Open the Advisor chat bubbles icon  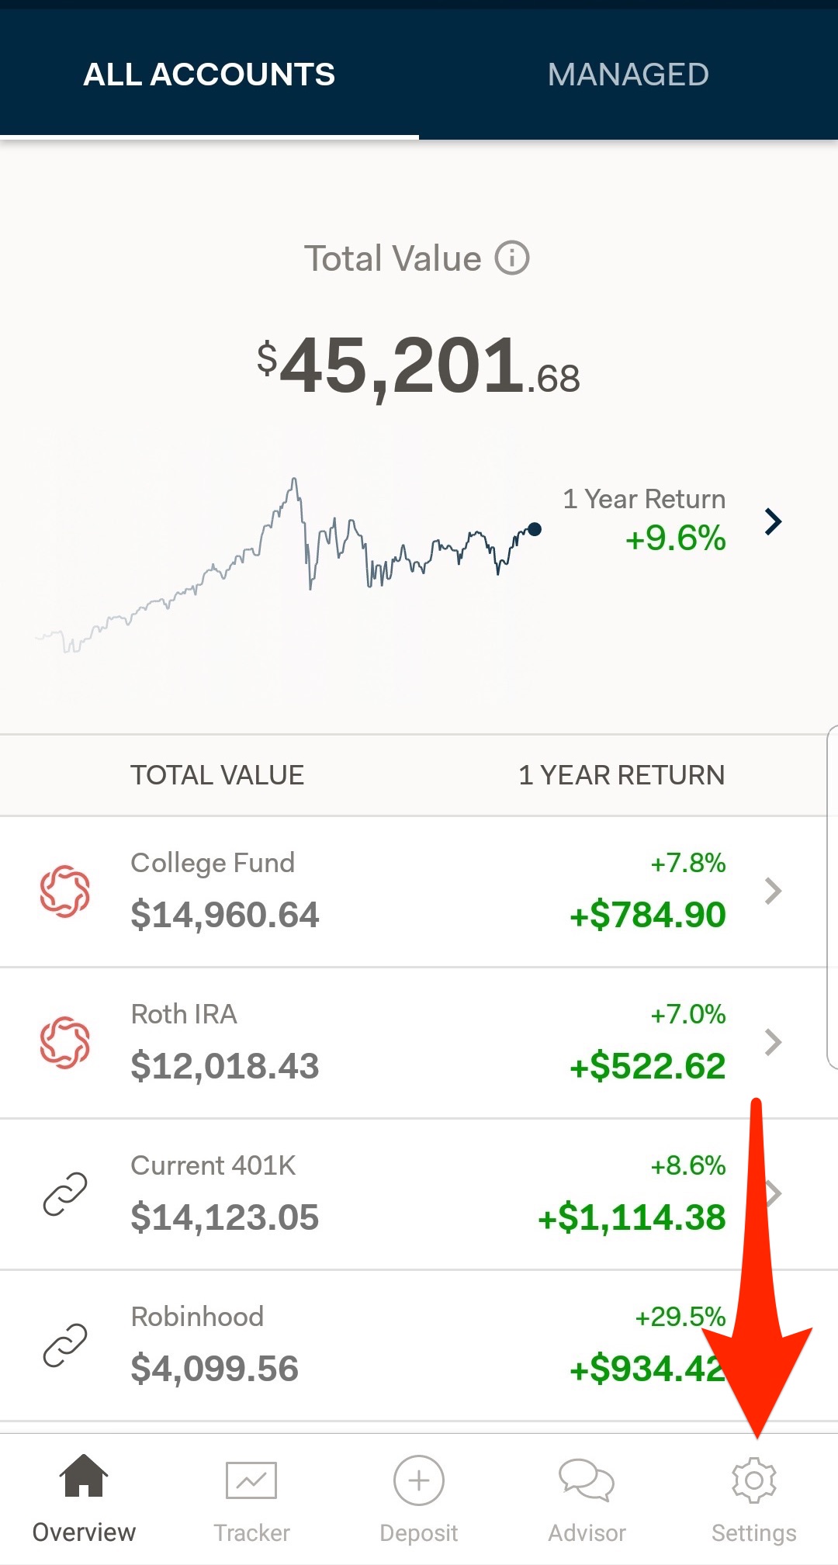(x=587, y=1480)
